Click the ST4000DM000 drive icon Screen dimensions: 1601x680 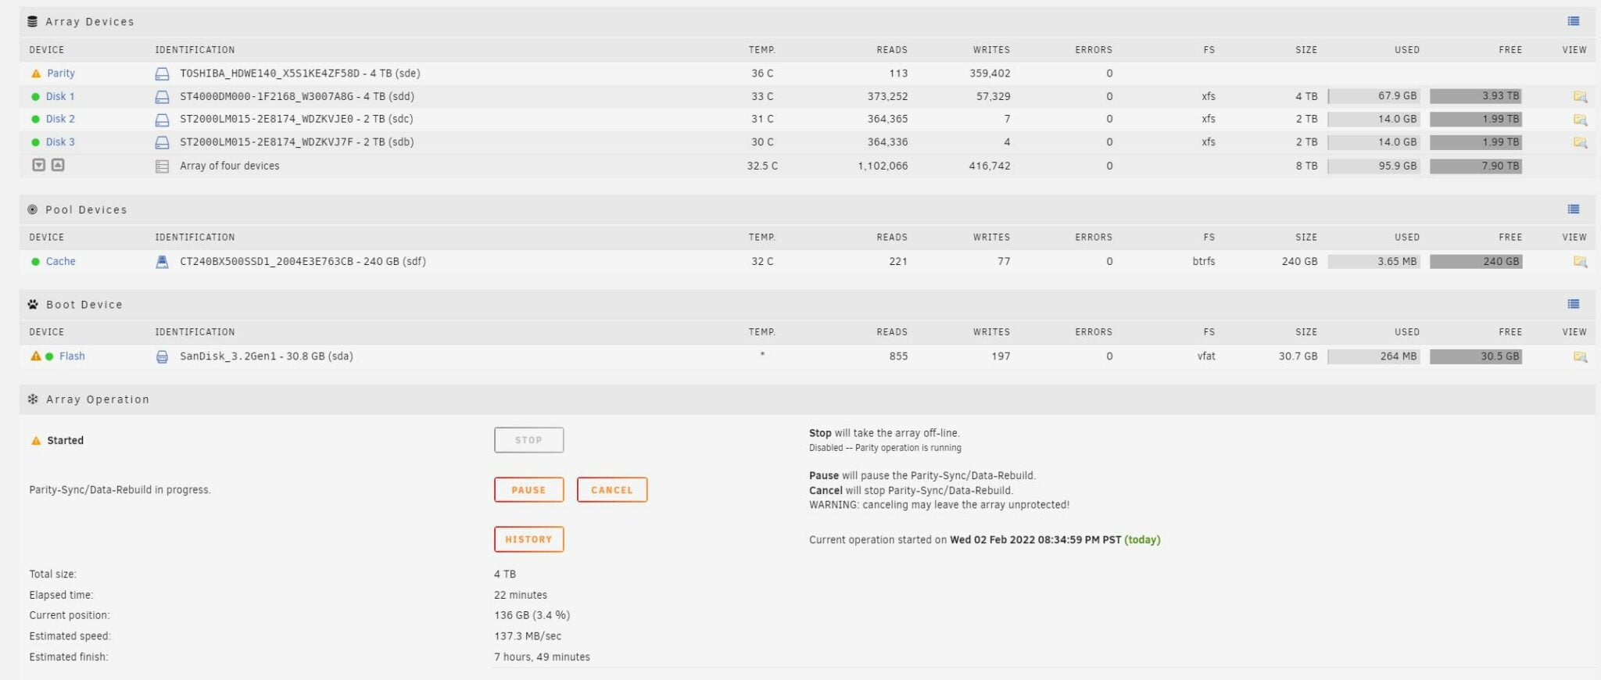pyautogui.click(x=162, y=97)
